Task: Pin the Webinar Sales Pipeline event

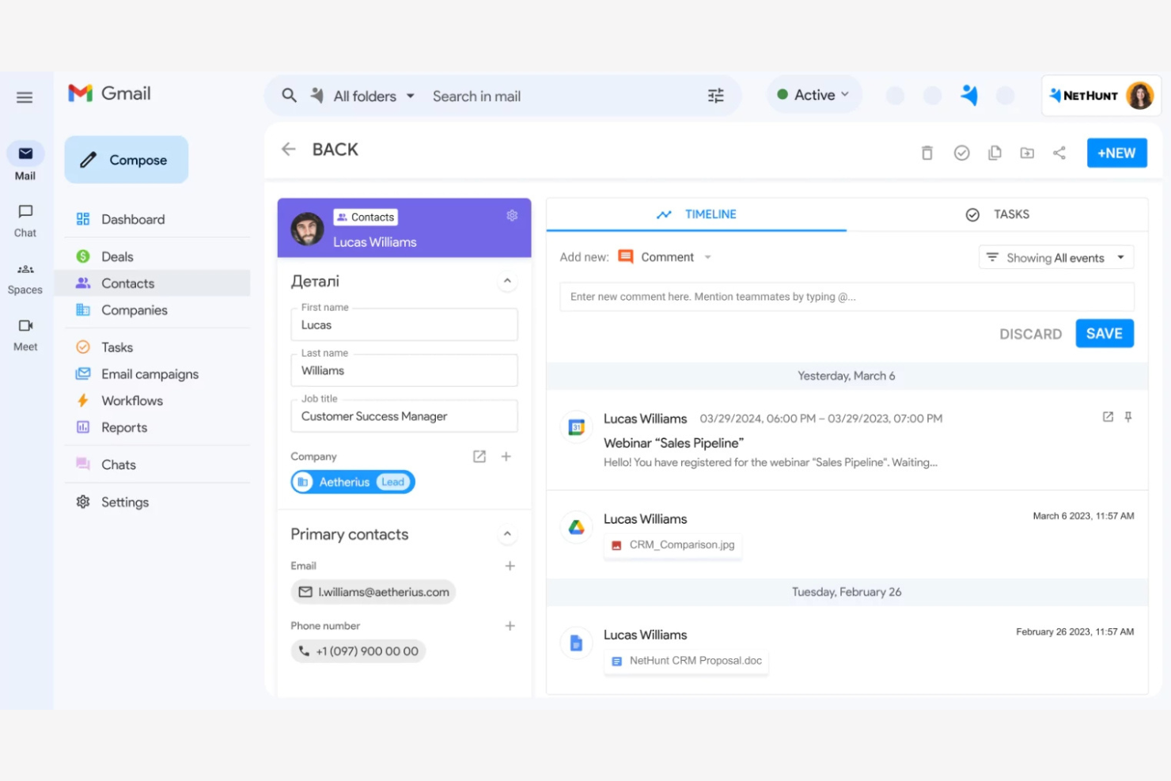Action: coord(1128,417)
